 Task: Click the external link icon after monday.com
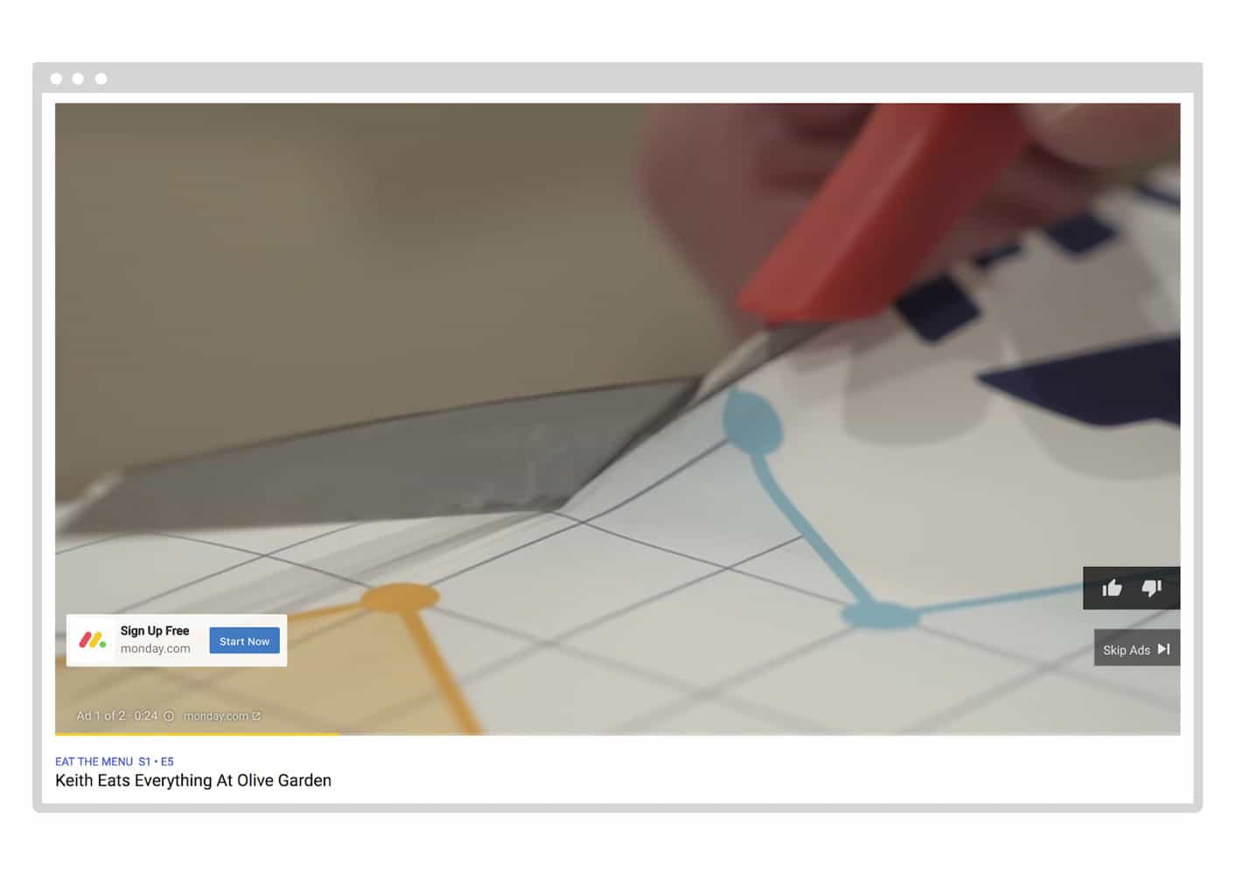tap(256, 716)
